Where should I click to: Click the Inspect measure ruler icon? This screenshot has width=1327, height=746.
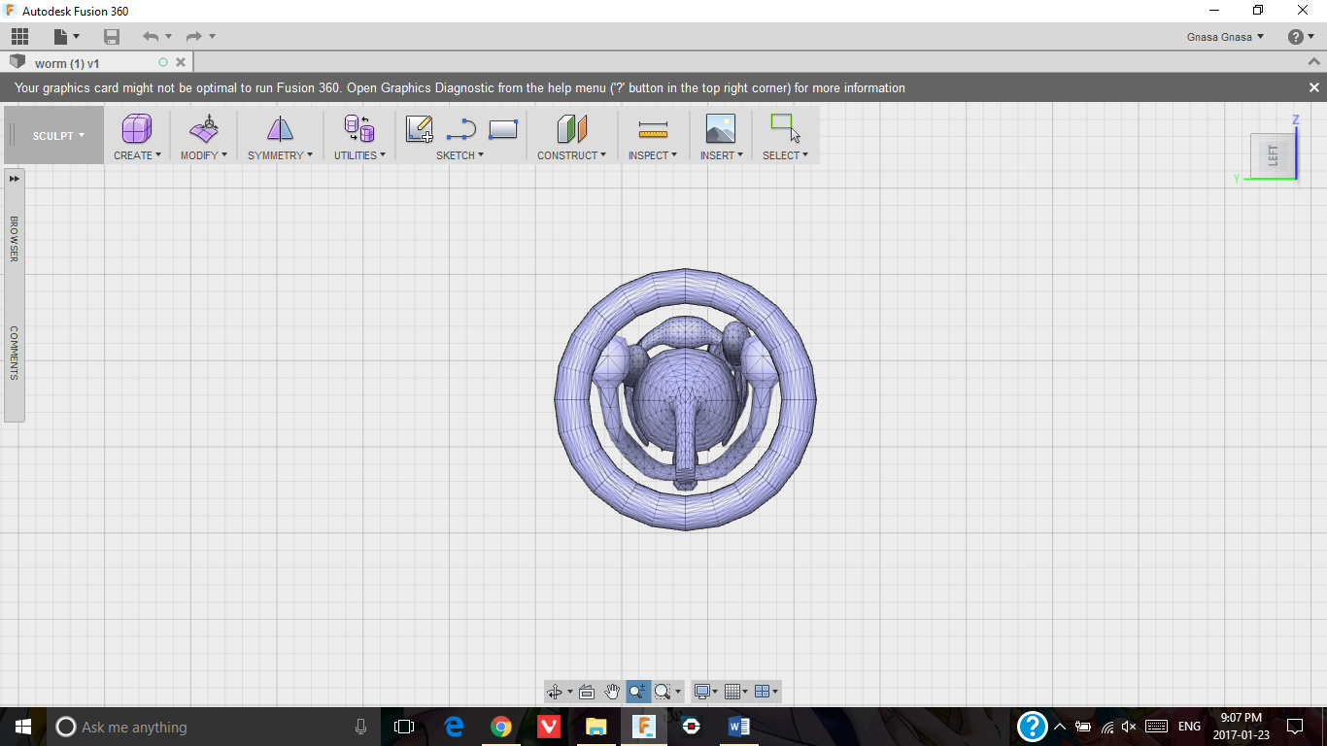pos(653,129)
